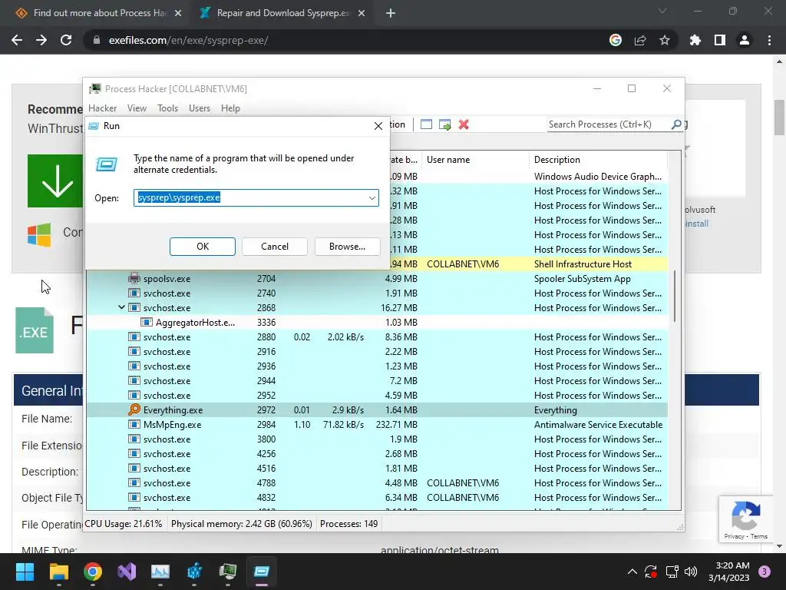Sort by the User name column header
This screenshot has height=590, width=786.
[475, 160]
